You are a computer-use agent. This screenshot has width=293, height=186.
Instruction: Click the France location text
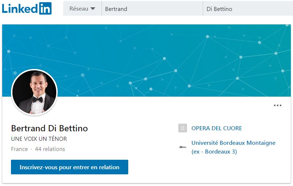pyautogui.click(x=19, y=149)
